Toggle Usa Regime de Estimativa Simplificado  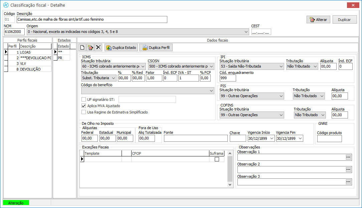84,112
